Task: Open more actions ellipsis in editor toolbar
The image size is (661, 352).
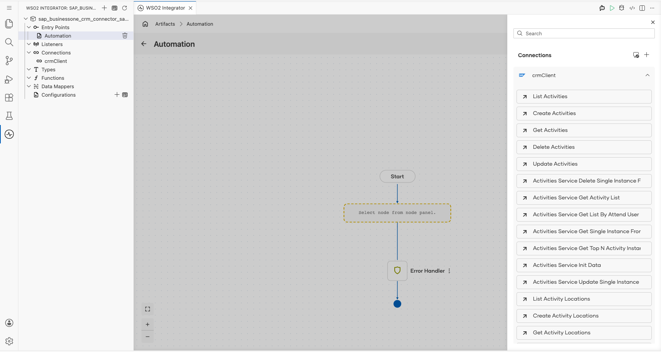Action: tap(652, 8)
